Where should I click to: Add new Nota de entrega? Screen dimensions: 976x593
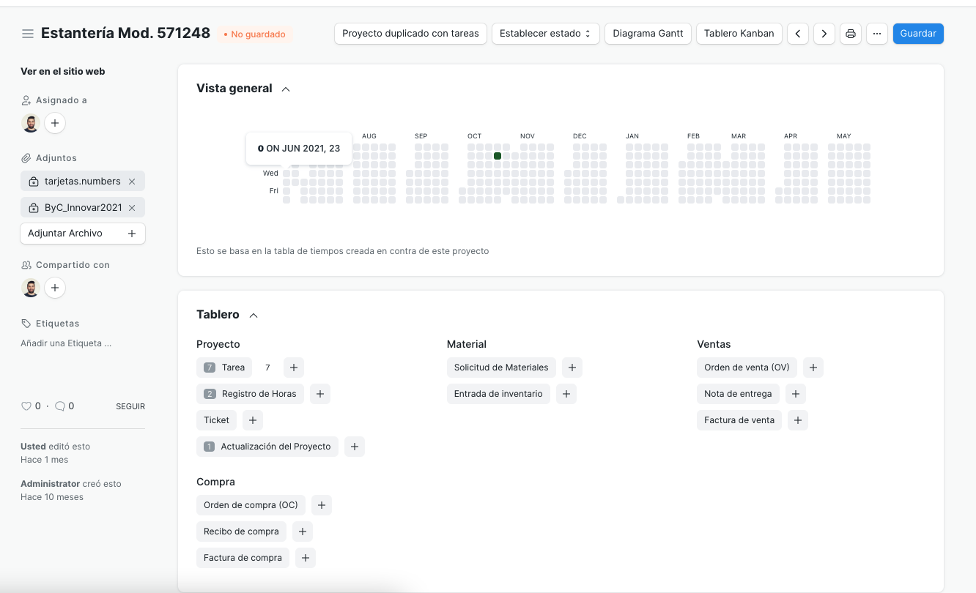796,394
